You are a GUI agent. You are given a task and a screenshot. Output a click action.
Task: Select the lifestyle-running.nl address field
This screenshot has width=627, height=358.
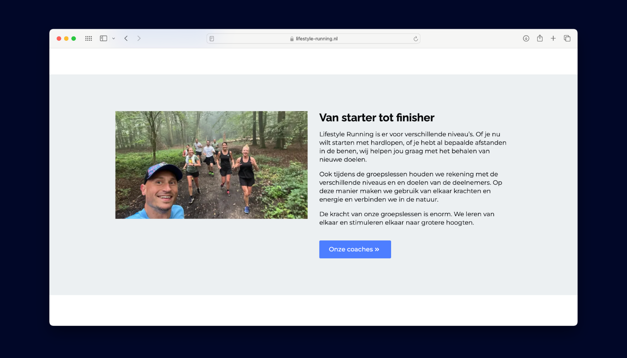pyautogui.click(x=313, y=38)
